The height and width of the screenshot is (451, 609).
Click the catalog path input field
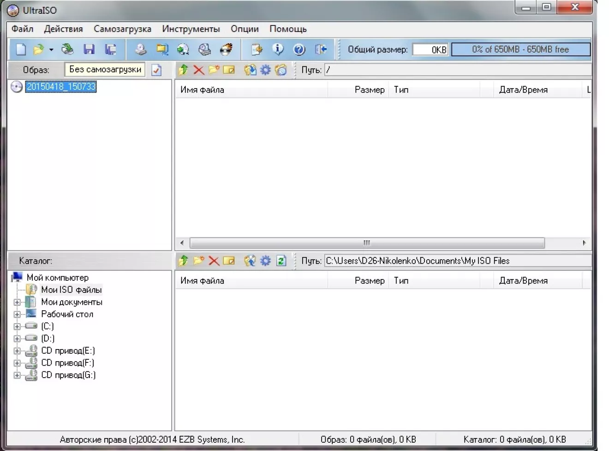point(458,261)
